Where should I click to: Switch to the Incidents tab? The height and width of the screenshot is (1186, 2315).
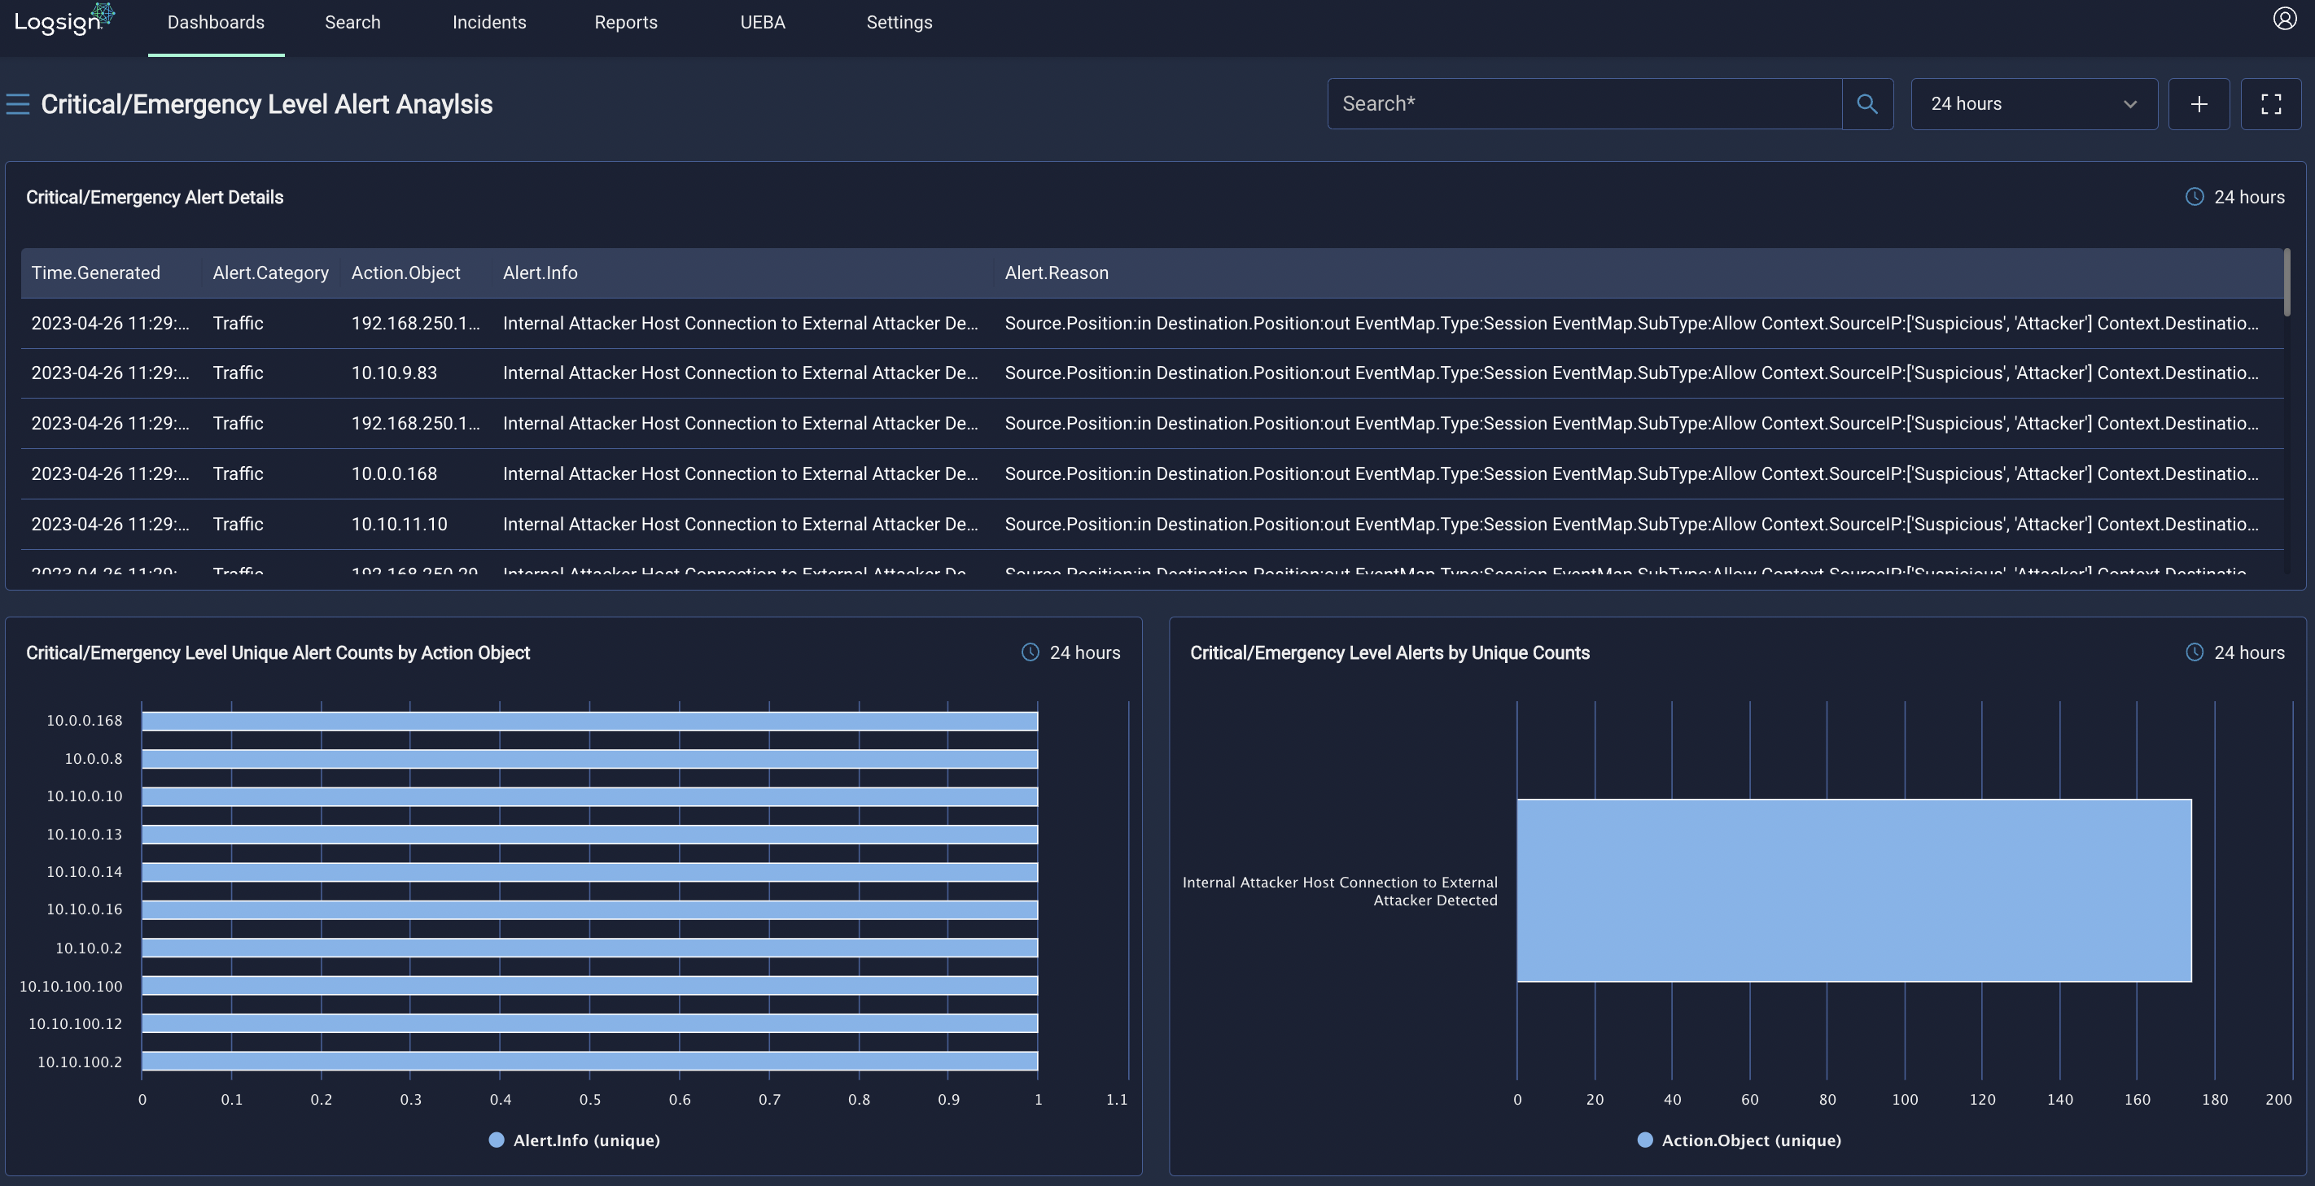(489, 23)
